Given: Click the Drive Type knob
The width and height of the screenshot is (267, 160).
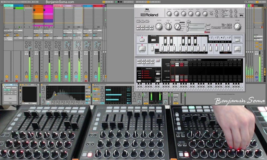Looking at the screenshot, I should coord(222,11).
